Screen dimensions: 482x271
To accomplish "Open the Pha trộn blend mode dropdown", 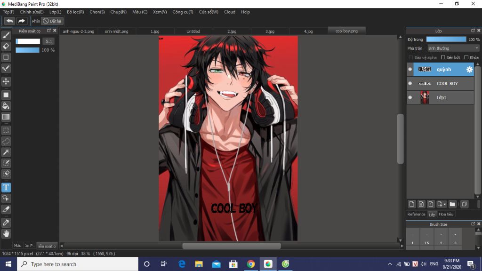I will click(453, 48).
